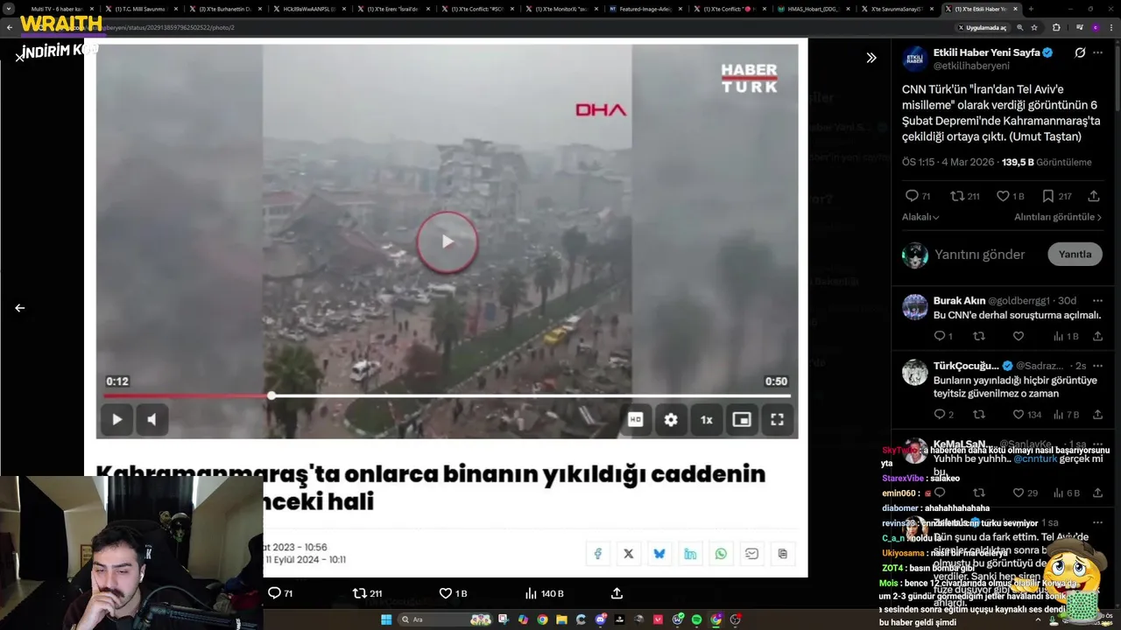Open more options on TürkÇocuğu reply
Screen dimensions: 1121x630
point(1099,366)
